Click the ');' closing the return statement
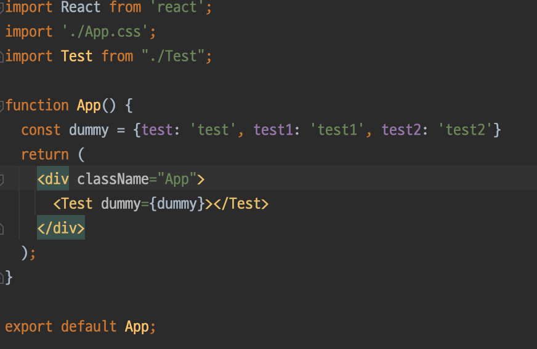The height and width of the screenshot is (349, 537). pyautogui.click(x=28, y=253)
